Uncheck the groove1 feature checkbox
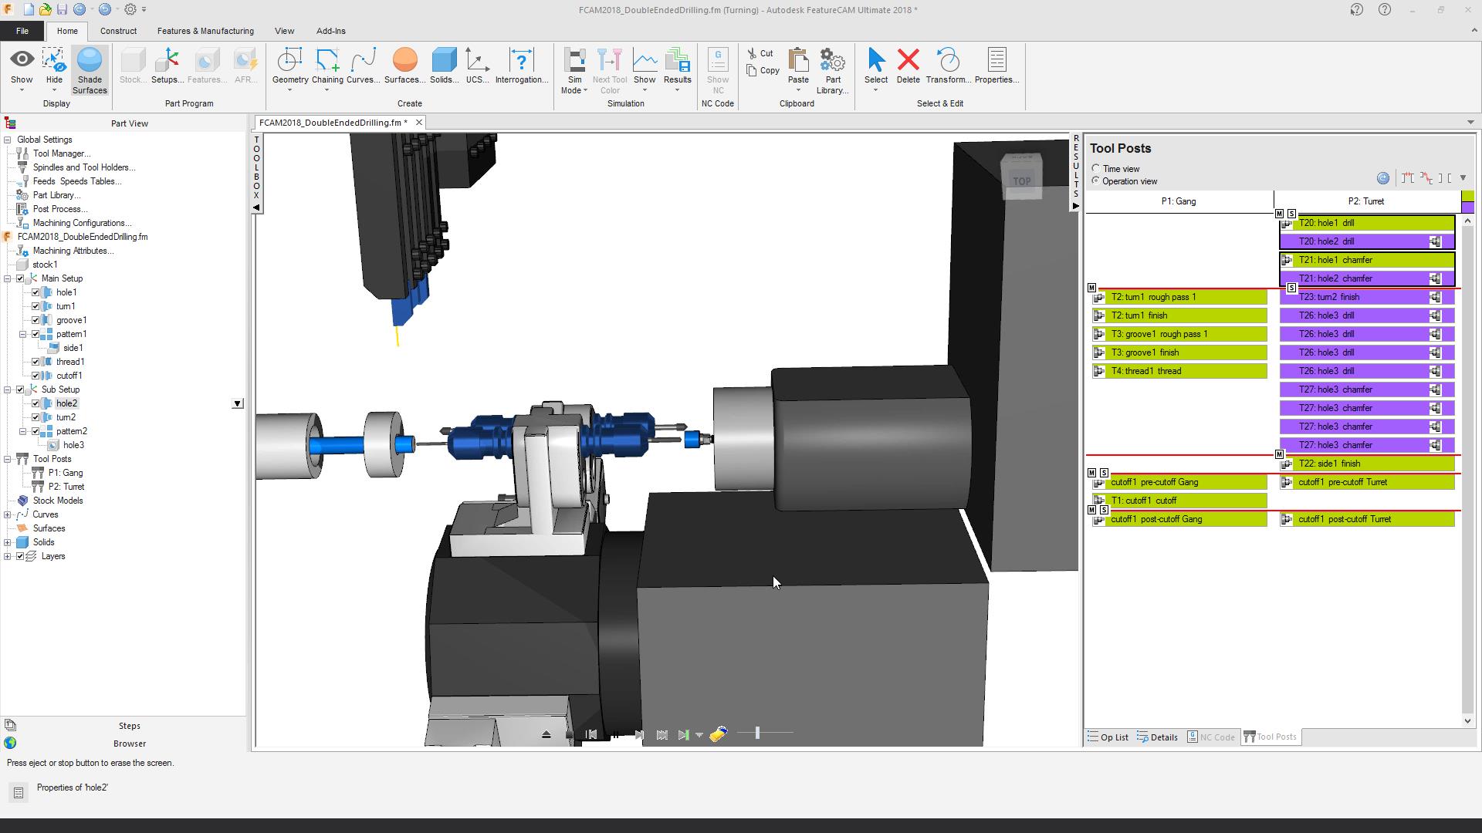 (36, 320)
